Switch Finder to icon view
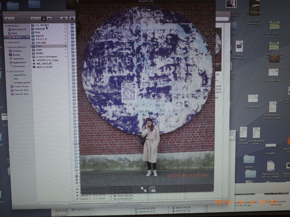The width and height of the screenshot is (290, 217). [x=33, y=19]
